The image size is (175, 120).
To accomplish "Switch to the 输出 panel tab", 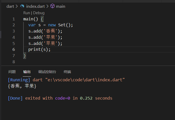I will tap(27, 72).
